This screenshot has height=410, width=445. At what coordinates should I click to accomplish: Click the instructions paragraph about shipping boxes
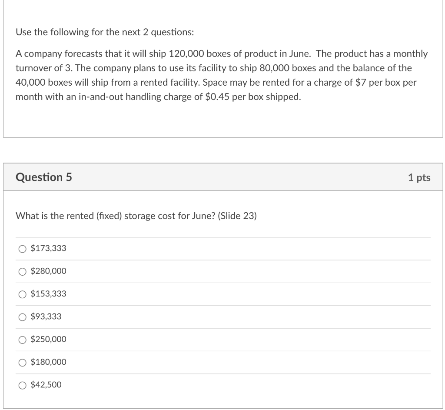222,75
